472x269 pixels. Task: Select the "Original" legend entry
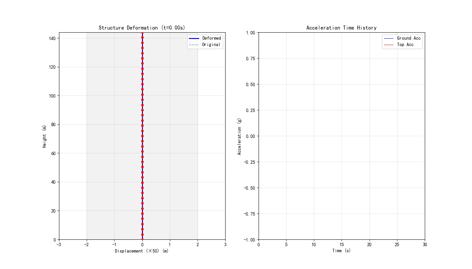coord(205,45)
